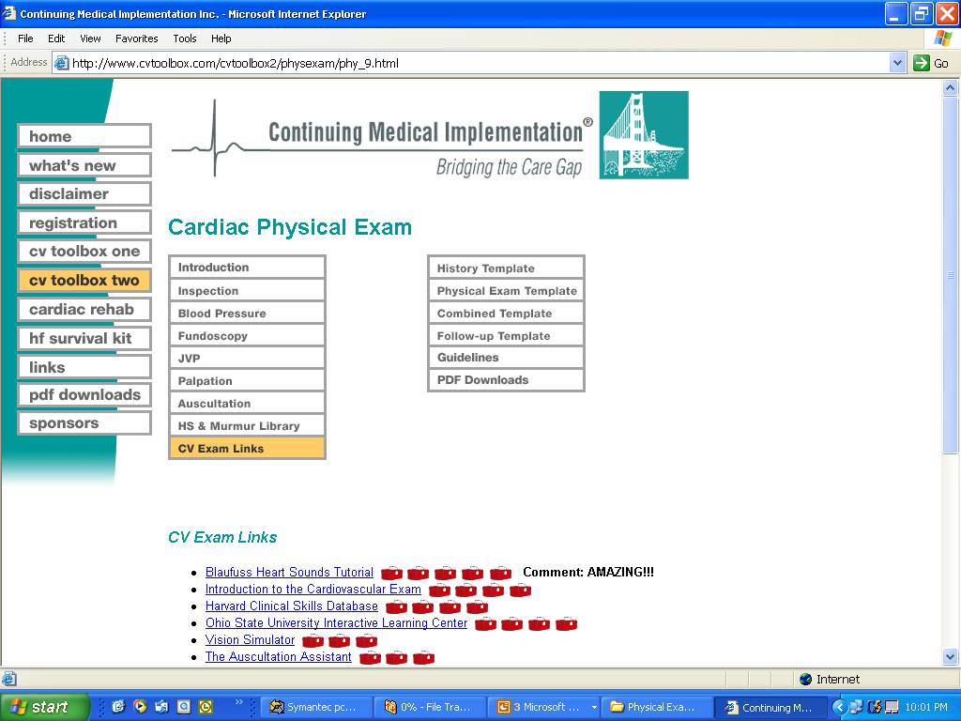Open the Help menu
Screen dimensions: 961x721
[221, 38]
